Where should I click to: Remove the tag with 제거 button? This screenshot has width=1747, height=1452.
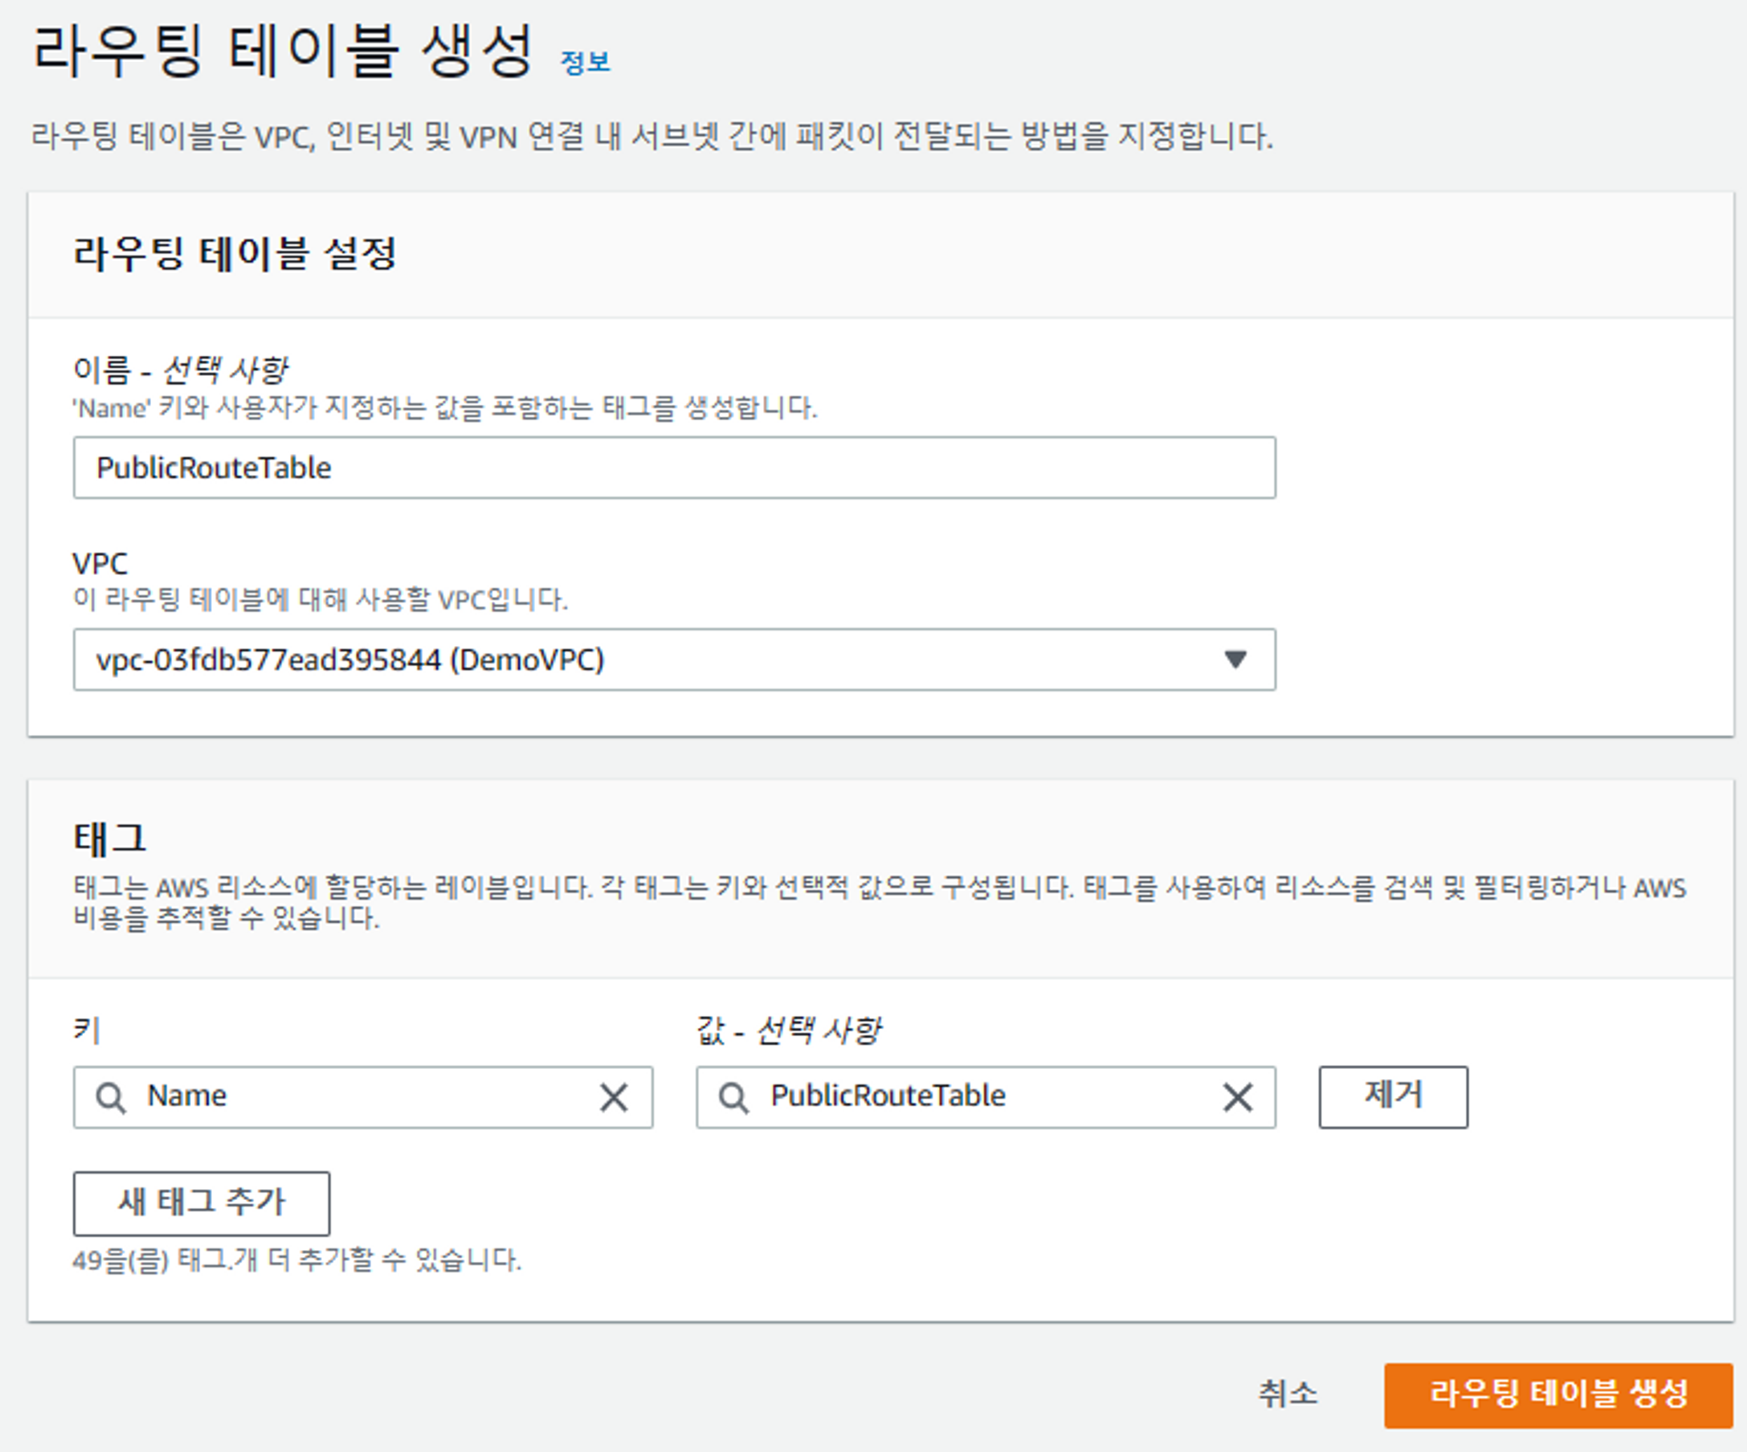coord(1392,1096)
